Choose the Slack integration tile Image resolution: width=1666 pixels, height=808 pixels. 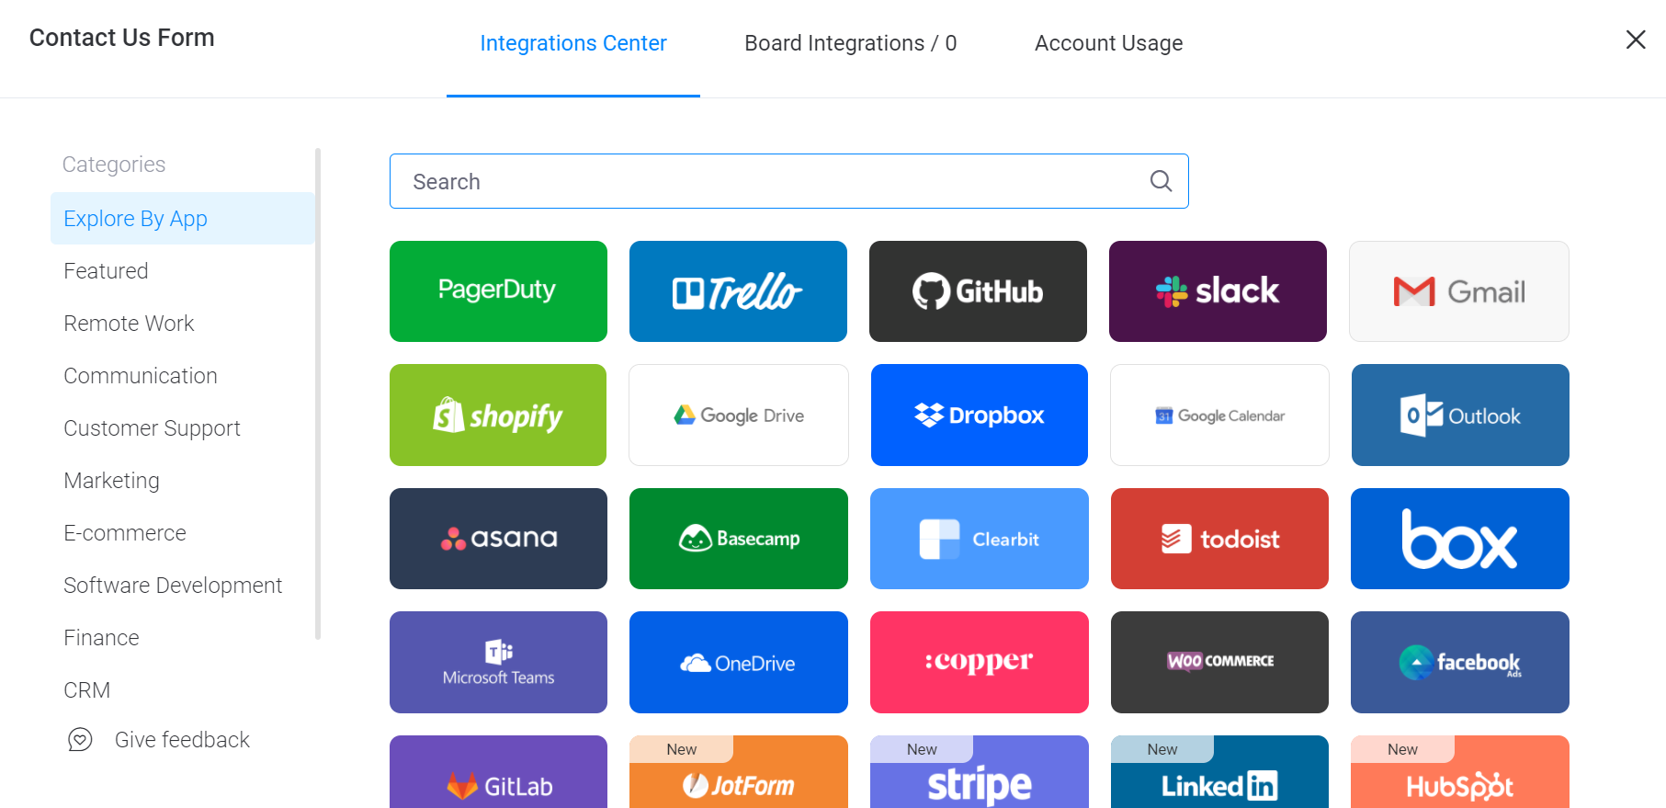click(x=1218, y=291)
